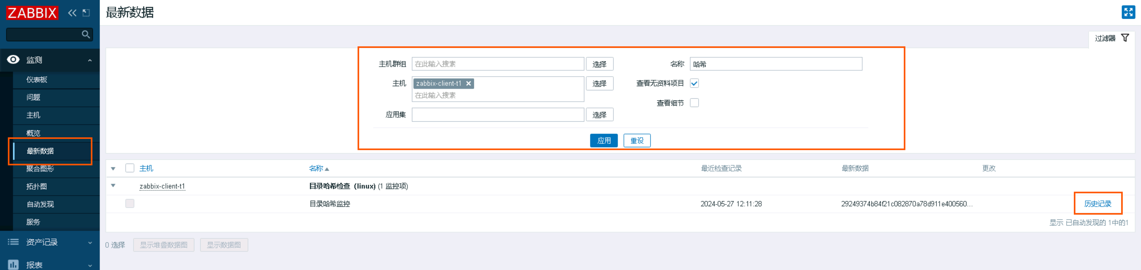The width and height of the screenshot is (1141, 270).
Task: Click the funnel filter icon
Action: point(1125,38)
